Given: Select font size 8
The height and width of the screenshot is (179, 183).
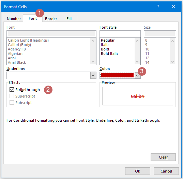Looking at the screenshot, I should (146, 40).
